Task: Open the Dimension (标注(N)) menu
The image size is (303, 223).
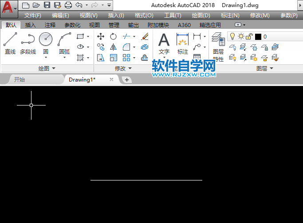Action: coord(230,15)
